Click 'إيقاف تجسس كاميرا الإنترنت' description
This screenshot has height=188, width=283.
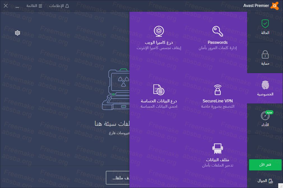(x=159, y=48)
